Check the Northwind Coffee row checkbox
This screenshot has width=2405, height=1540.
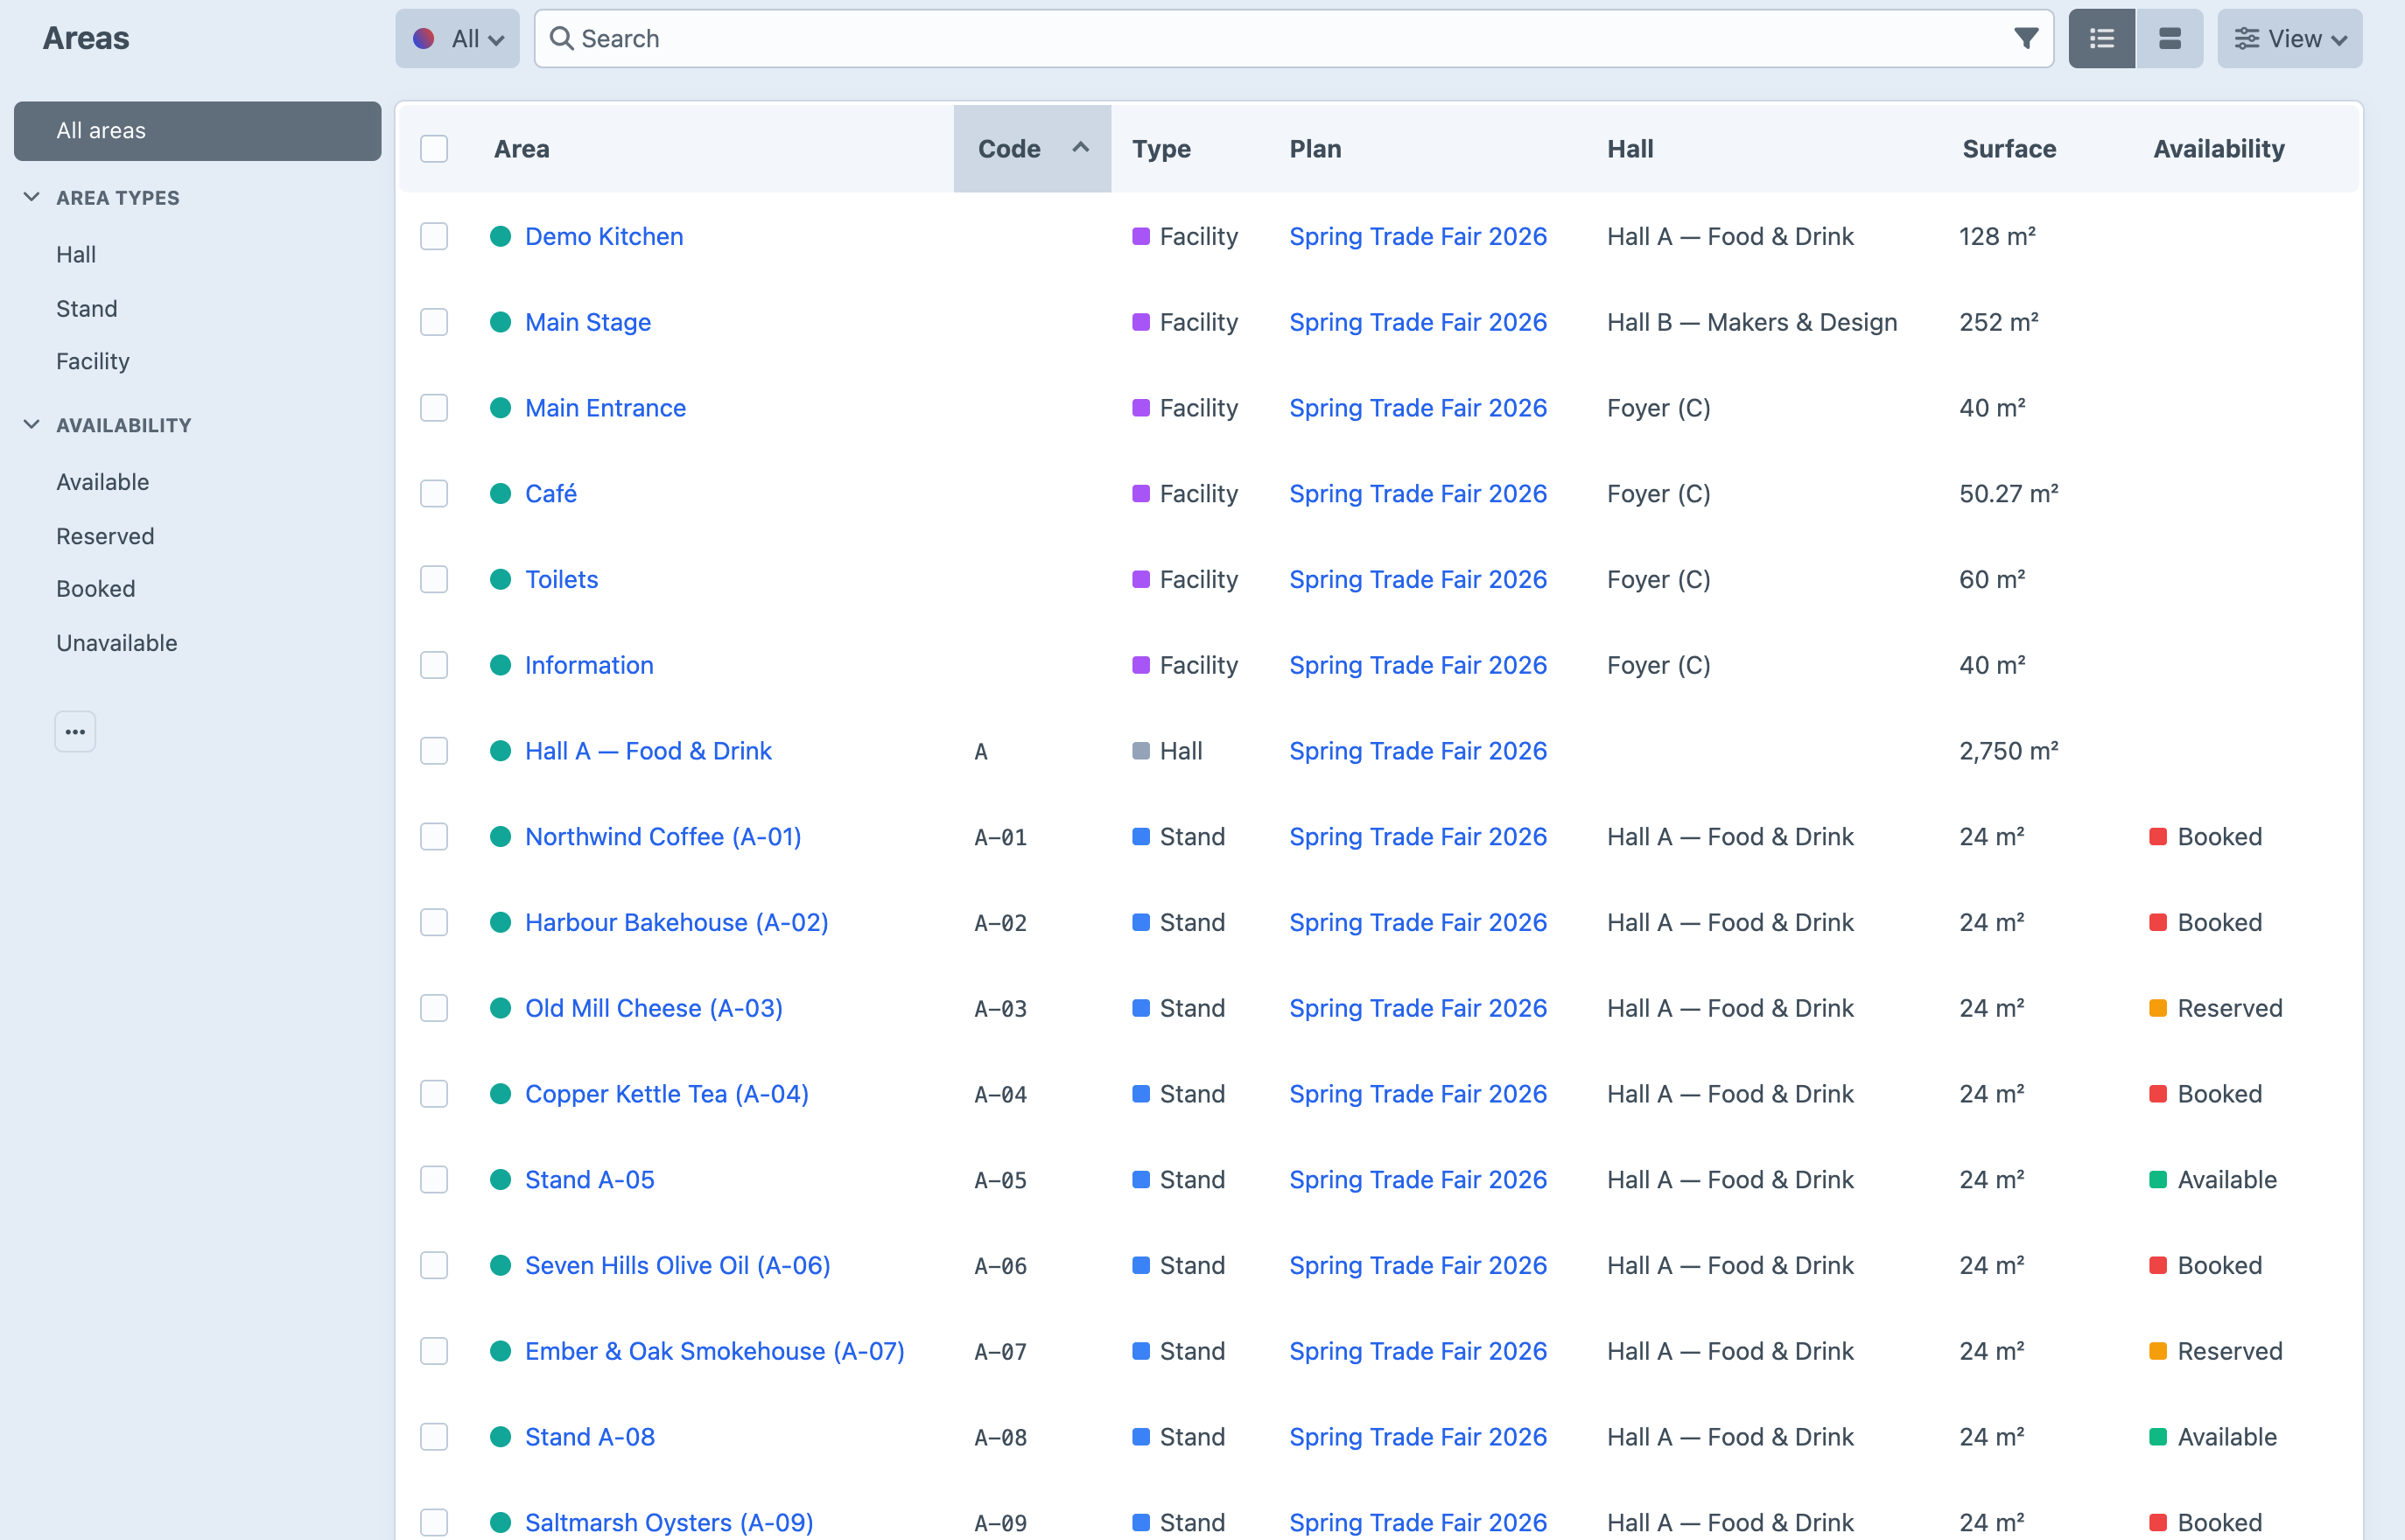coord(434,837)
